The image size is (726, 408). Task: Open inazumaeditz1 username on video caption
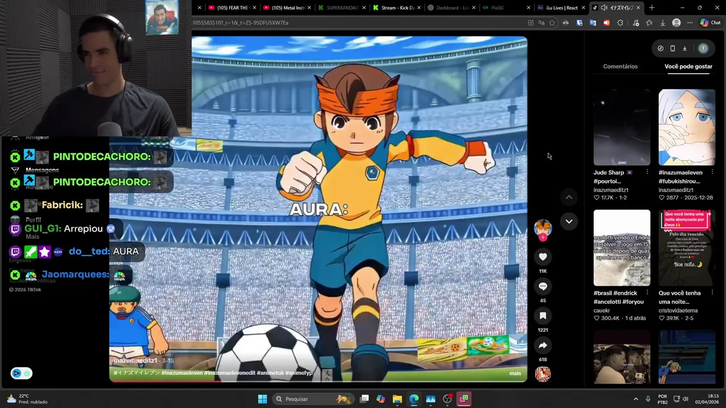[x=136, y=360]
